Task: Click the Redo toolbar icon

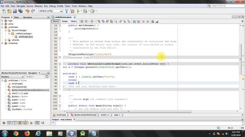Action: point(33,11)
